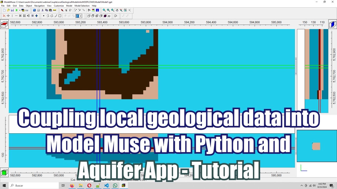Run the model with green arrow
337x189 pixels.
tap(17, 10)
